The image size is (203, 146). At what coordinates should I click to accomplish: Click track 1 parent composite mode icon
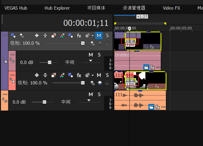[x=100, y=43]
